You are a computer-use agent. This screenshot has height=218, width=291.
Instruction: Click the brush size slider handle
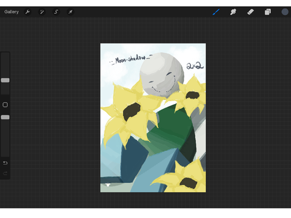(5, 81)
